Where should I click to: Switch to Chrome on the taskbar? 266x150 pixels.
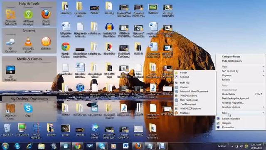[x=78, y=146]
